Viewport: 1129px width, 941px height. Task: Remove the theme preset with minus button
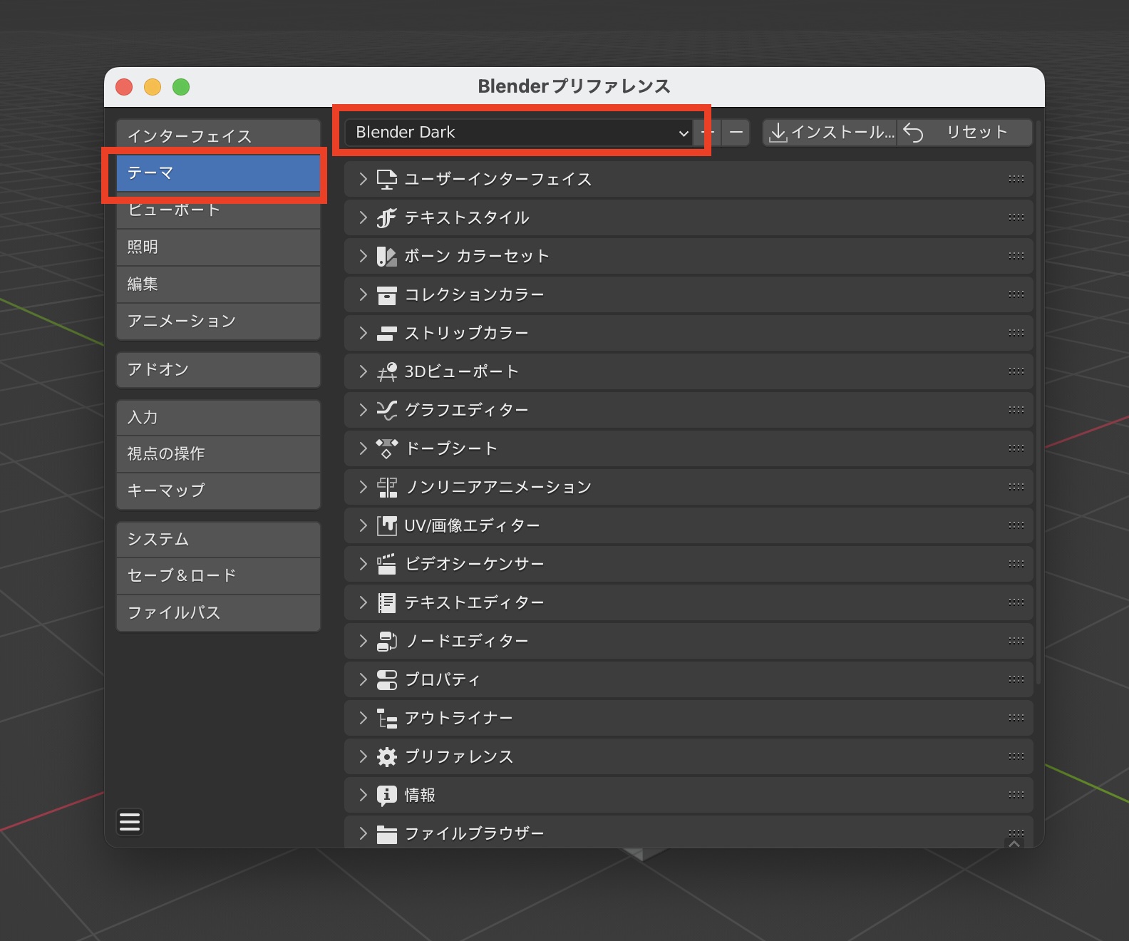tap(736, 133)
